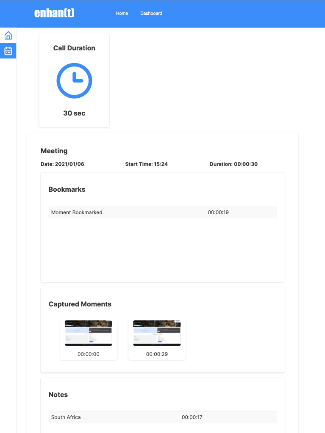Click the Duration 00:00:30 label
The image size is (325, 433).
233,164
